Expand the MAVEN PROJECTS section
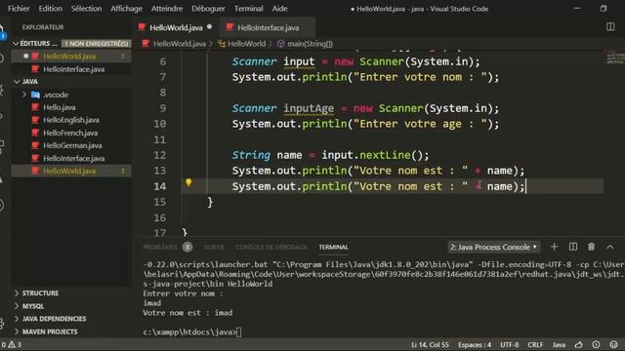625x351 pixels. pyautogui.click(x=50, y=331)
